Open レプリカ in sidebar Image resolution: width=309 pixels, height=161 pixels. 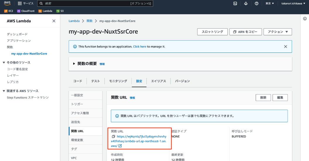[13, 82]
